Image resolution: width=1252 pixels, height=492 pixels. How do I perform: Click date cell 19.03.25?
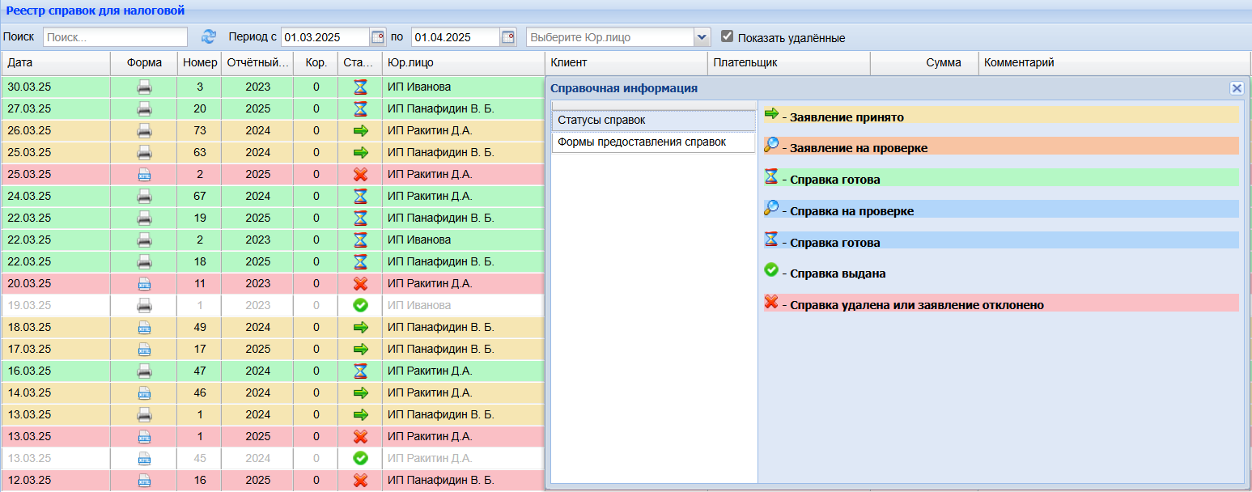pyautogui.click(x=56, y=305)
